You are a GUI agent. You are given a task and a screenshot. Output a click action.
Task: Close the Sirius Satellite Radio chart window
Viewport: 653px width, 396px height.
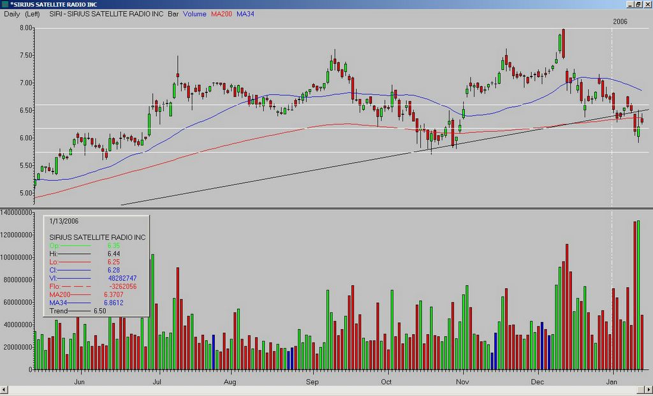(x=647, y=4)
